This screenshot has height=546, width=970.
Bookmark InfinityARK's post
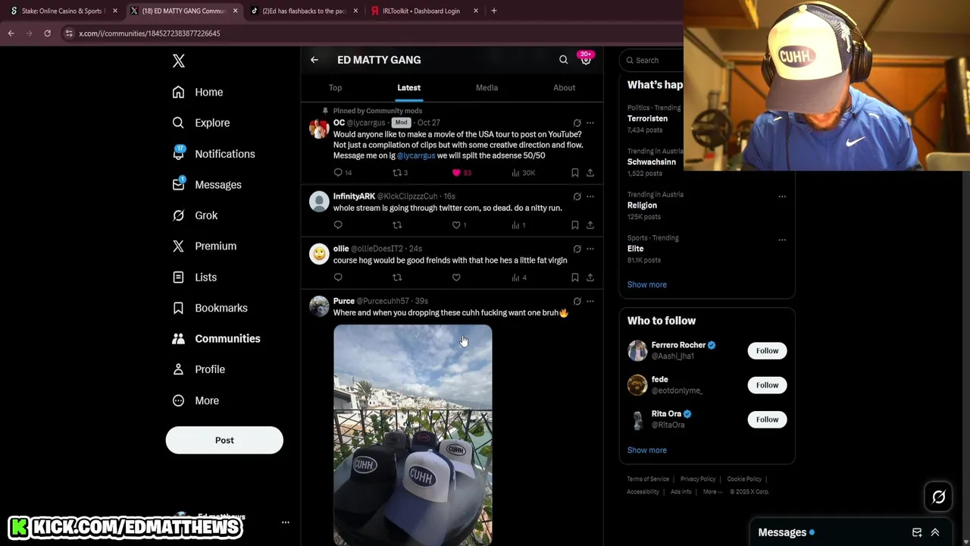(x=575, y=225)
